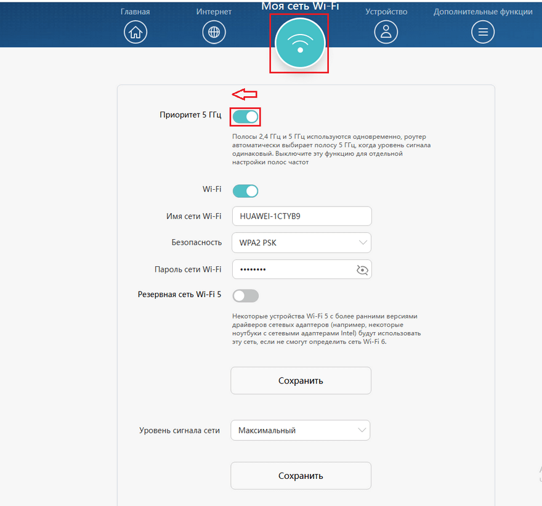Disable the Приоритет 5 ГГц toggle

click(246, 117)
